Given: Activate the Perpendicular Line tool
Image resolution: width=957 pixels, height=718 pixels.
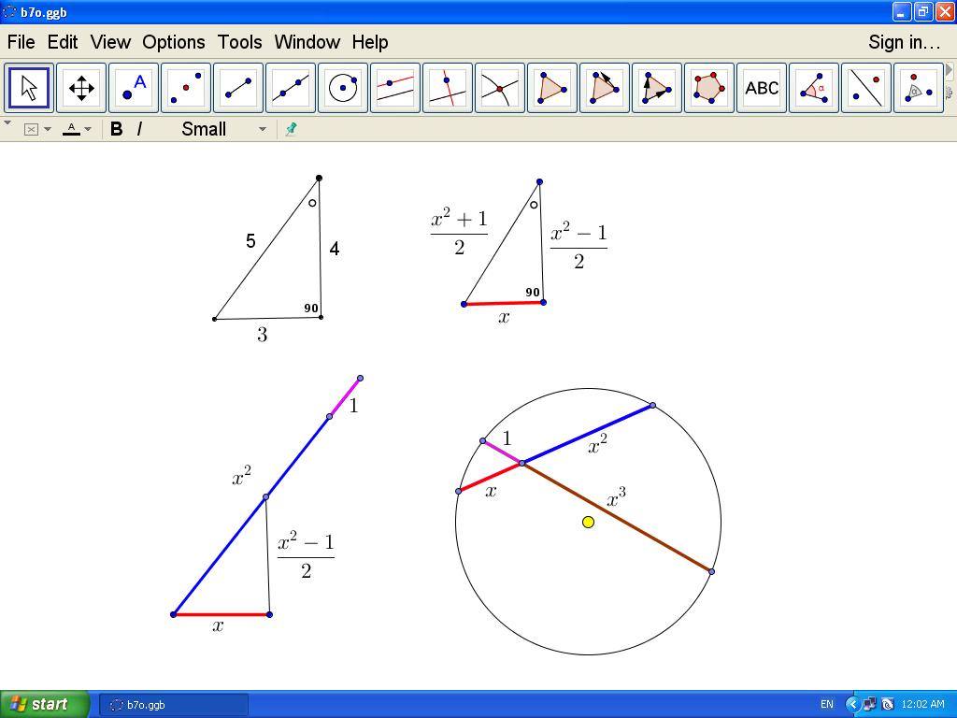Looking at the screenshot, I should pos(448,88).
